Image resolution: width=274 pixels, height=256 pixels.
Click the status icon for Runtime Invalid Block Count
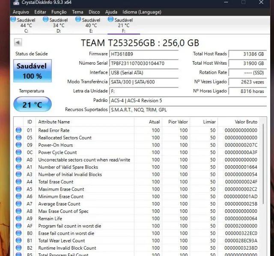pyautogui.click(x=18, y=248)
